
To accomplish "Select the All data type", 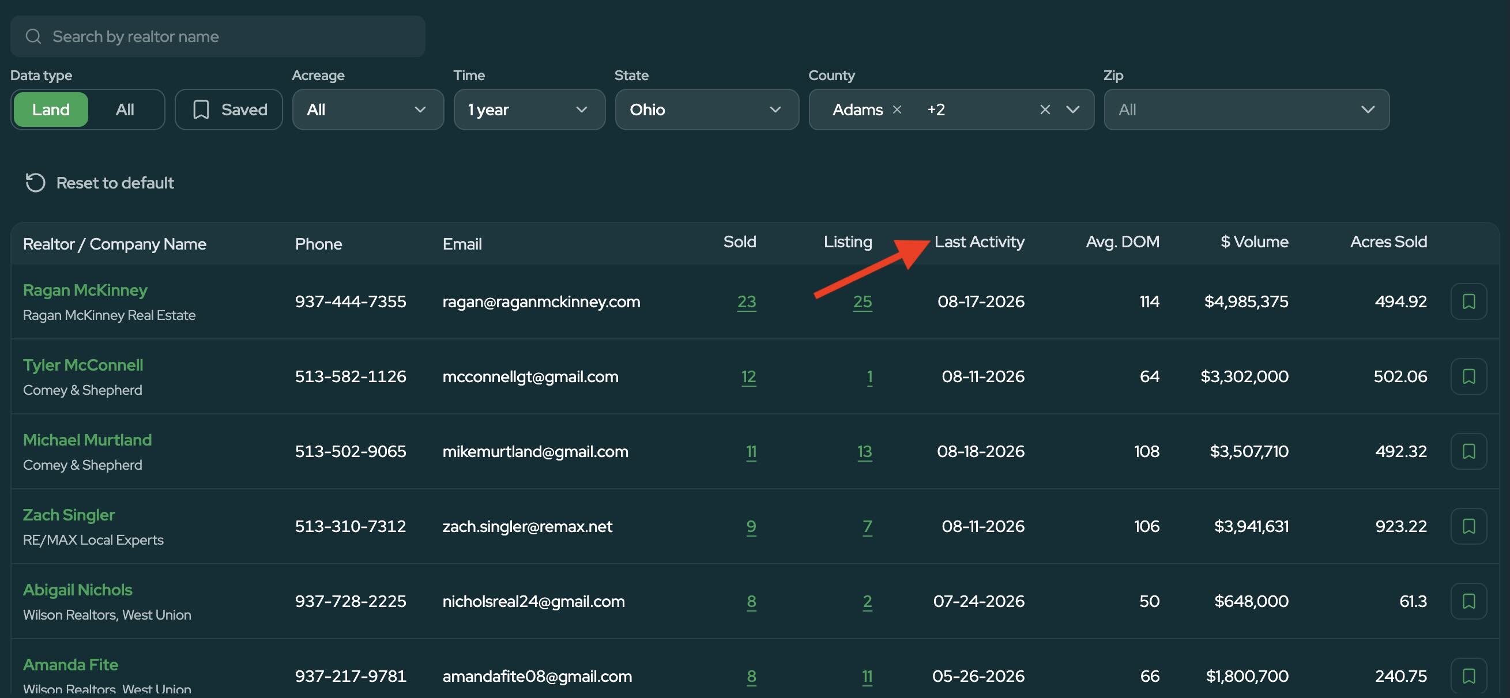I will click(125, 110).
